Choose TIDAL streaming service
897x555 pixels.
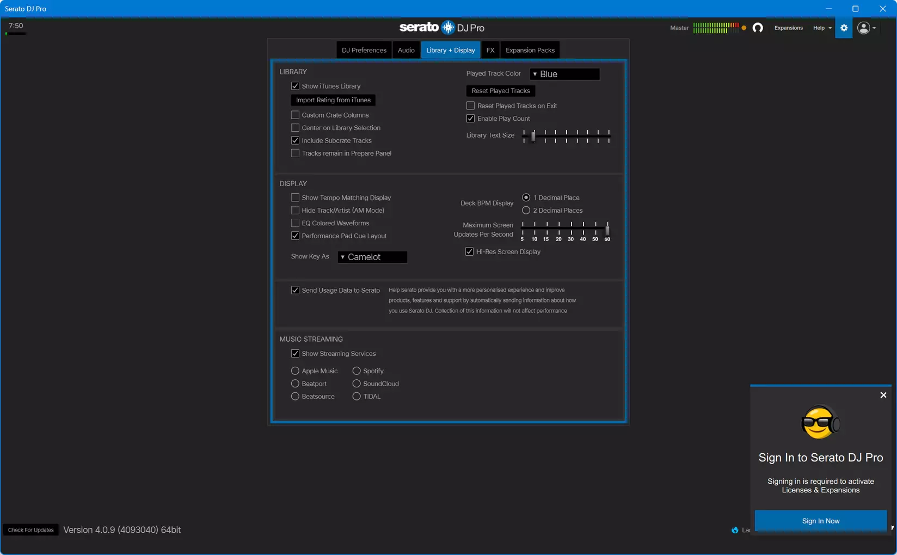(357, 397)
